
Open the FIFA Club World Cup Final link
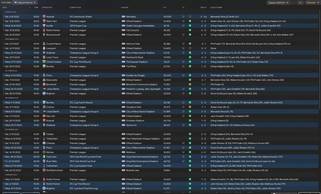point(83,161)
